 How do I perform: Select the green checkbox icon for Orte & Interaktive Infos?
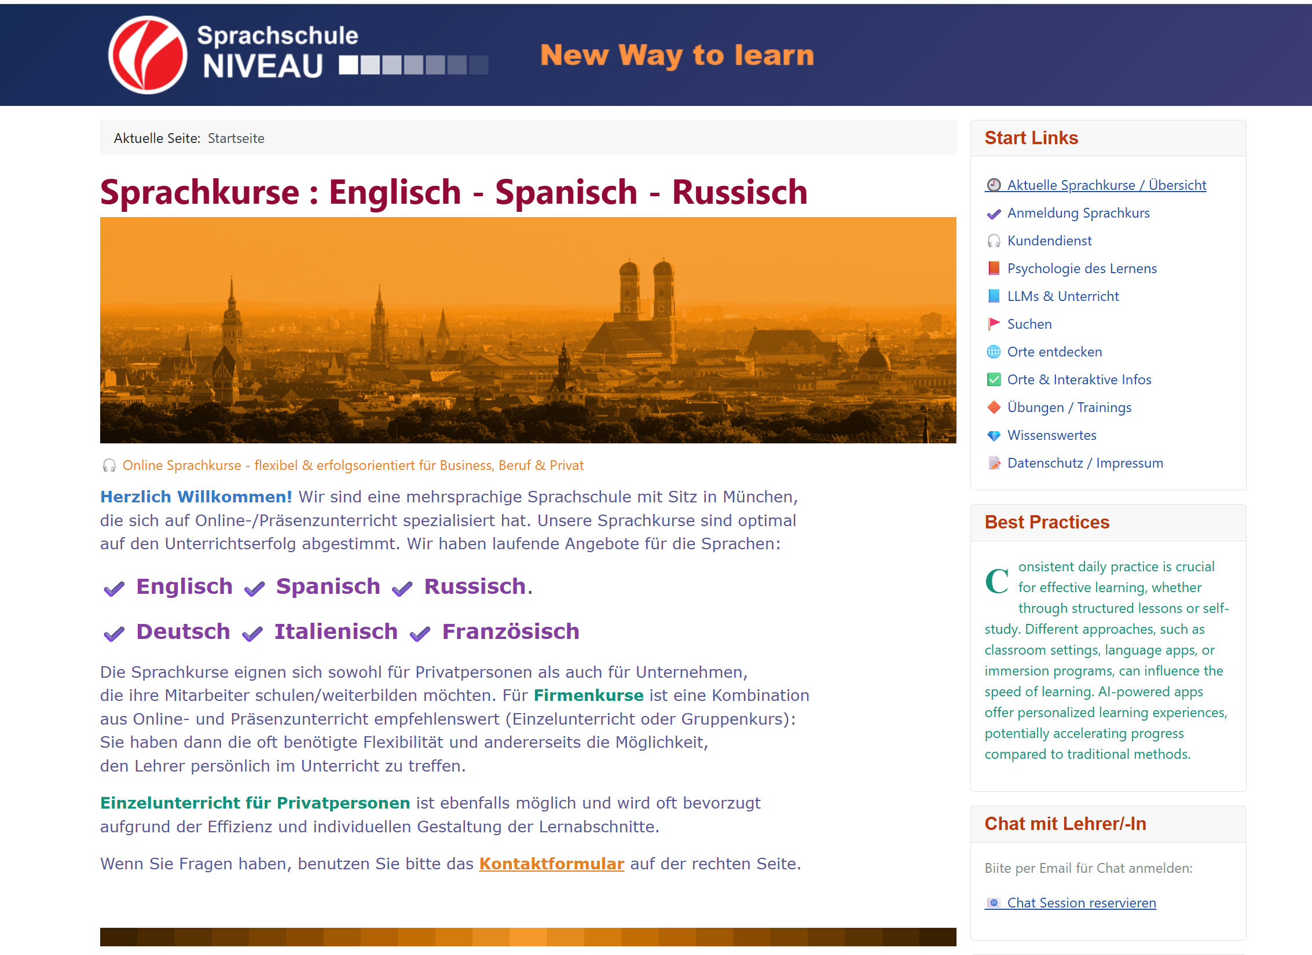(x=994, y=379)
